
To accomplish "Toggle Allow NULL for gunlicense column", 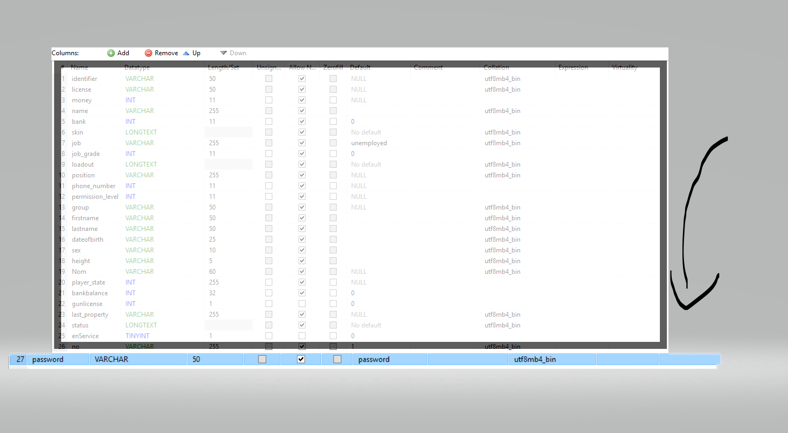I will (302, 304).
